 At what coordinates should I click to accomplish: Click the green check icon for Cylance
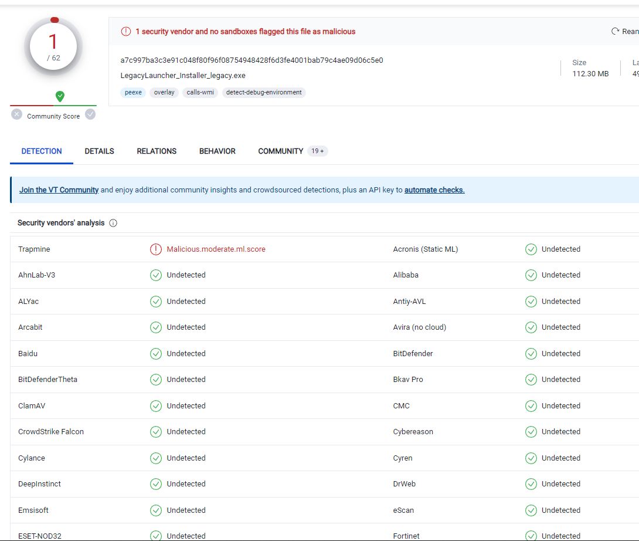click(x=156, y=458)
